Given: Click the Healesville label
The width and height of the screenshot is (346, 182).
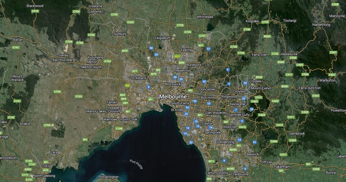Looking at the screenshot, I should coord(289,54).
